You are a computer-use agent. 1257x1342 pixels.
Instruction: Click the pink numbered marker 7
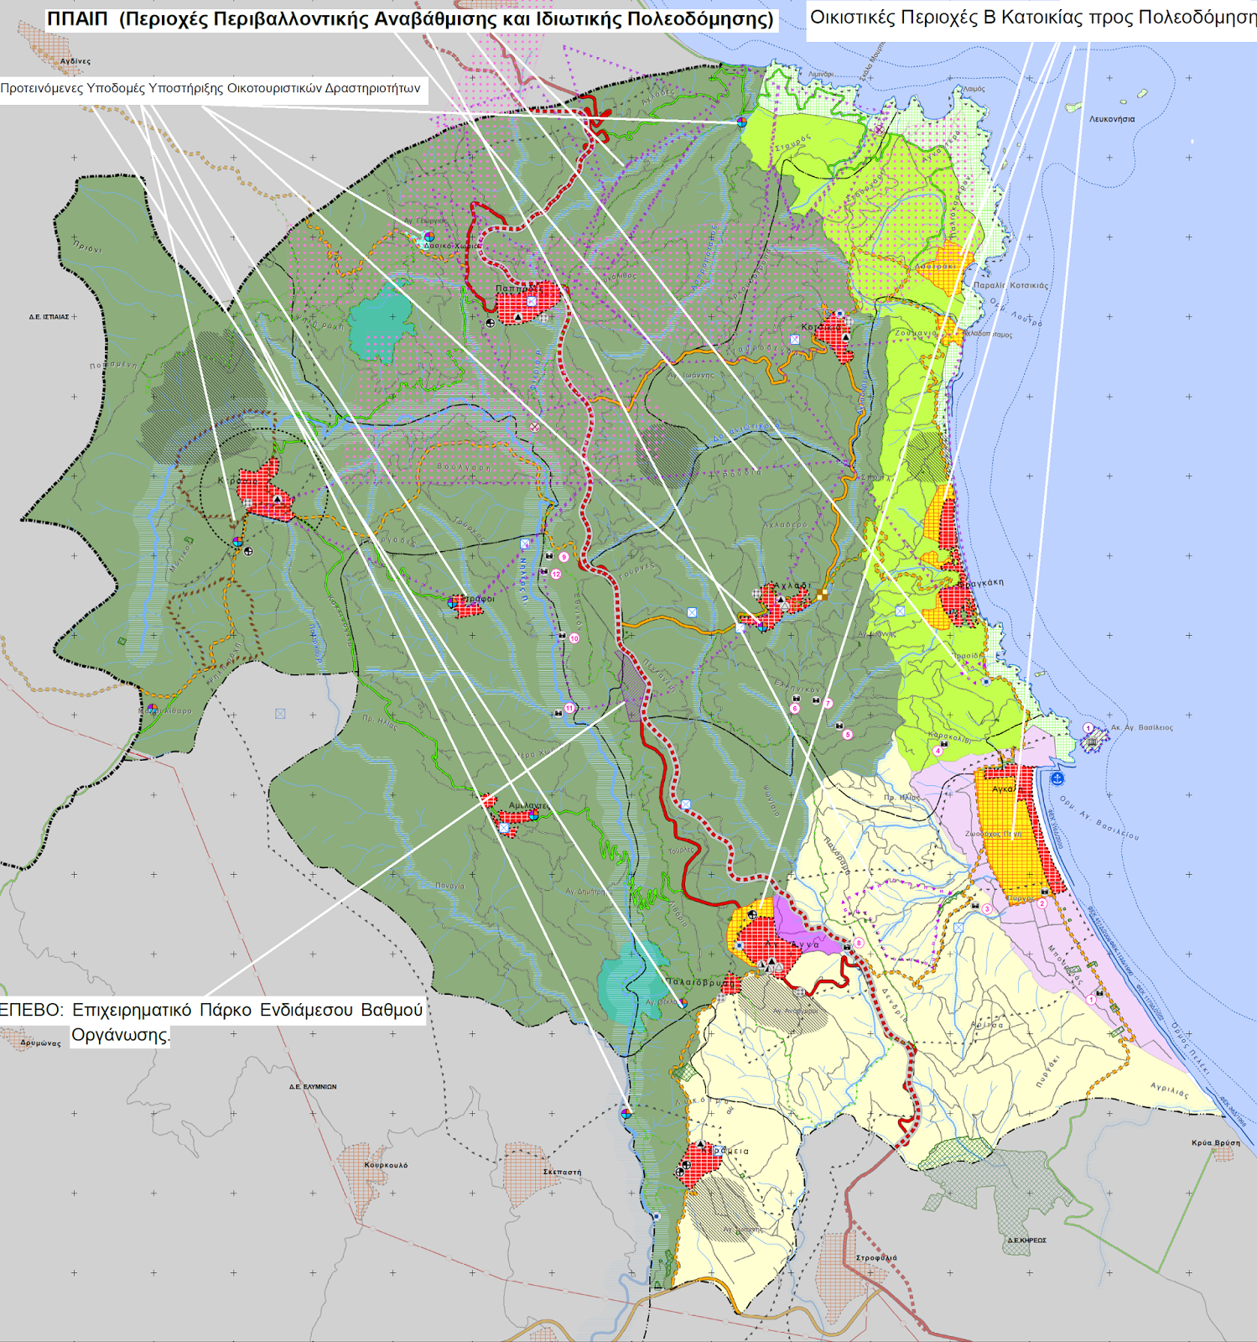828,703
